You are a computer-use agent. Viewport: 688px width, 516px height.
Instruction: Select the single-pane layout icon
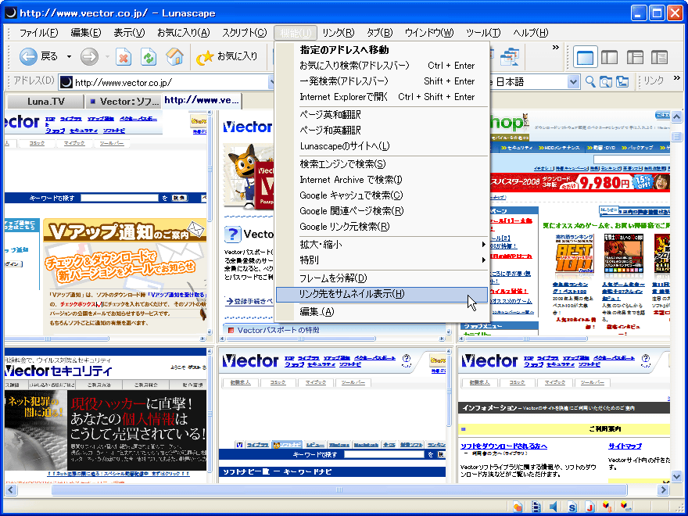(585, 57)
